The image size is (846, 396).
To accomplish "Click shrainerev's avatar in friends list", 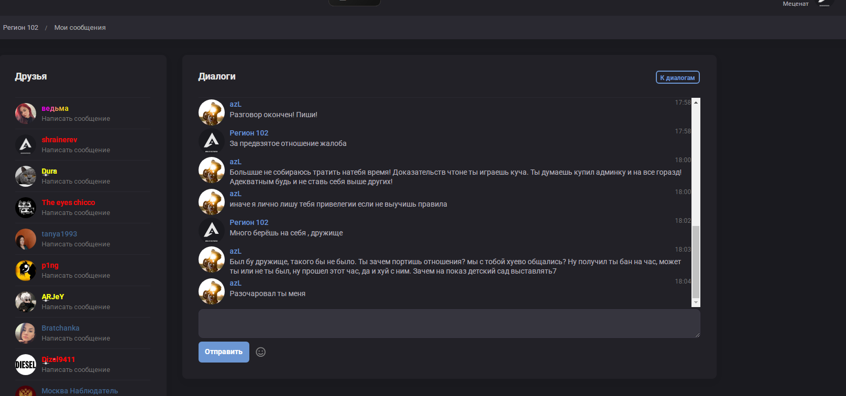I will click(26, 145).
